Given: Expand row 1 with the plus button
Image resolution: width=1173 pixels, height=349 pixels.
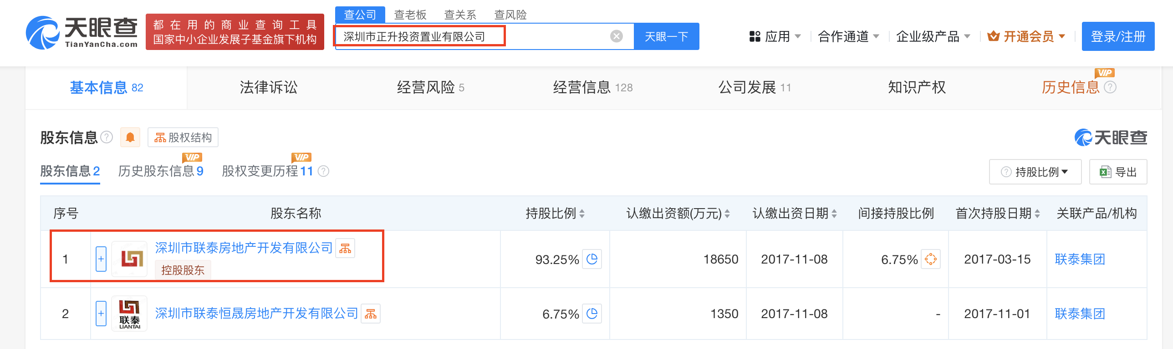Looking at the screenshot, I should pyautogui.click(x=101, y=259).
